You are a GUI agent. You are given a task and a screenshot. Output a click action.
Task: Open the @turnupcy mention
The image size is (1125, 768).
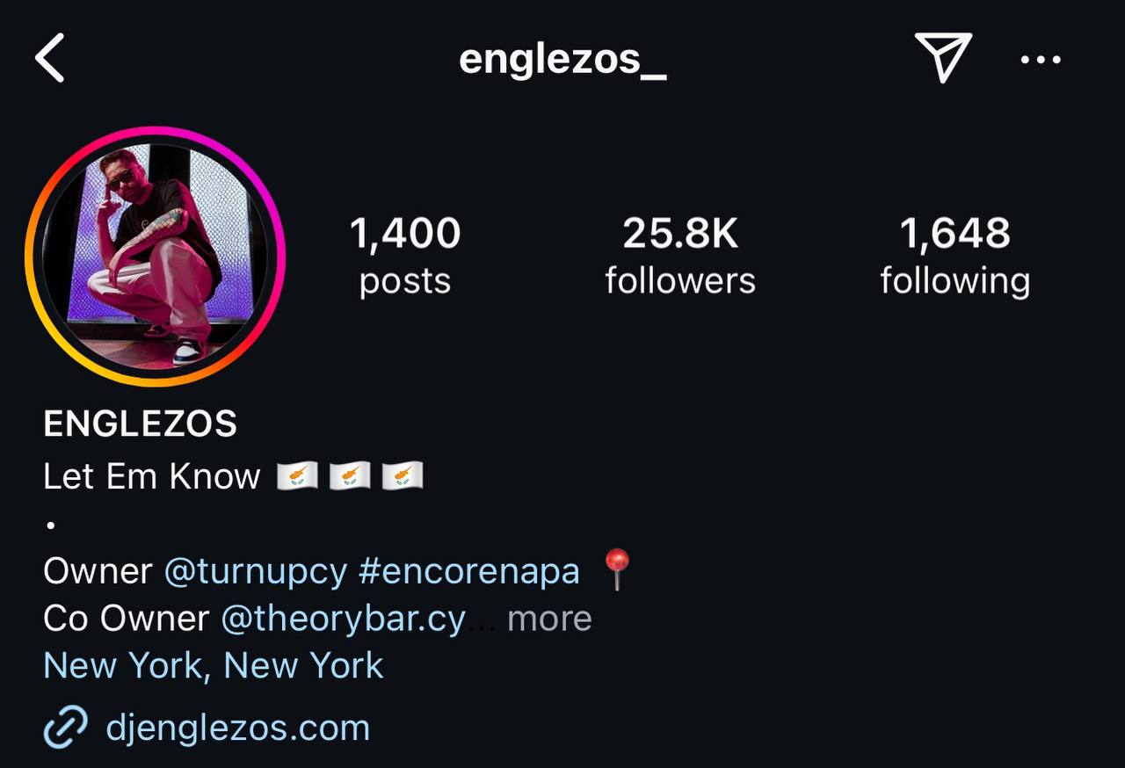pos(256,571)
